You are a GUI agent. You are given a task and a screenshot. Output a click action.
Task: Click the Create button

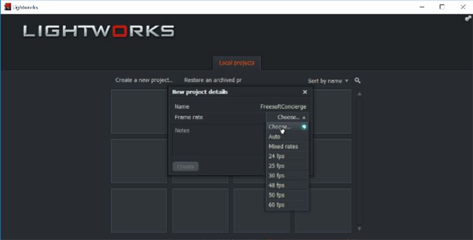(x=185, y=166)
